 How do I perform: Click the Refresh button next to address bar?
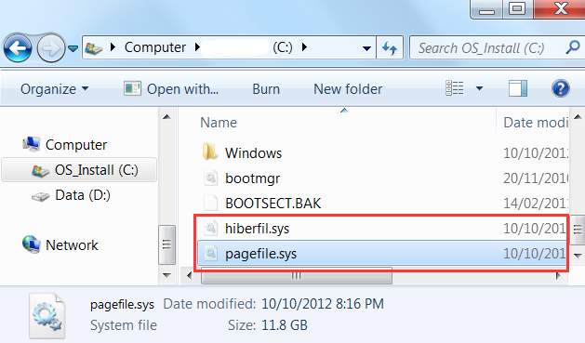(x=390, y=47)
